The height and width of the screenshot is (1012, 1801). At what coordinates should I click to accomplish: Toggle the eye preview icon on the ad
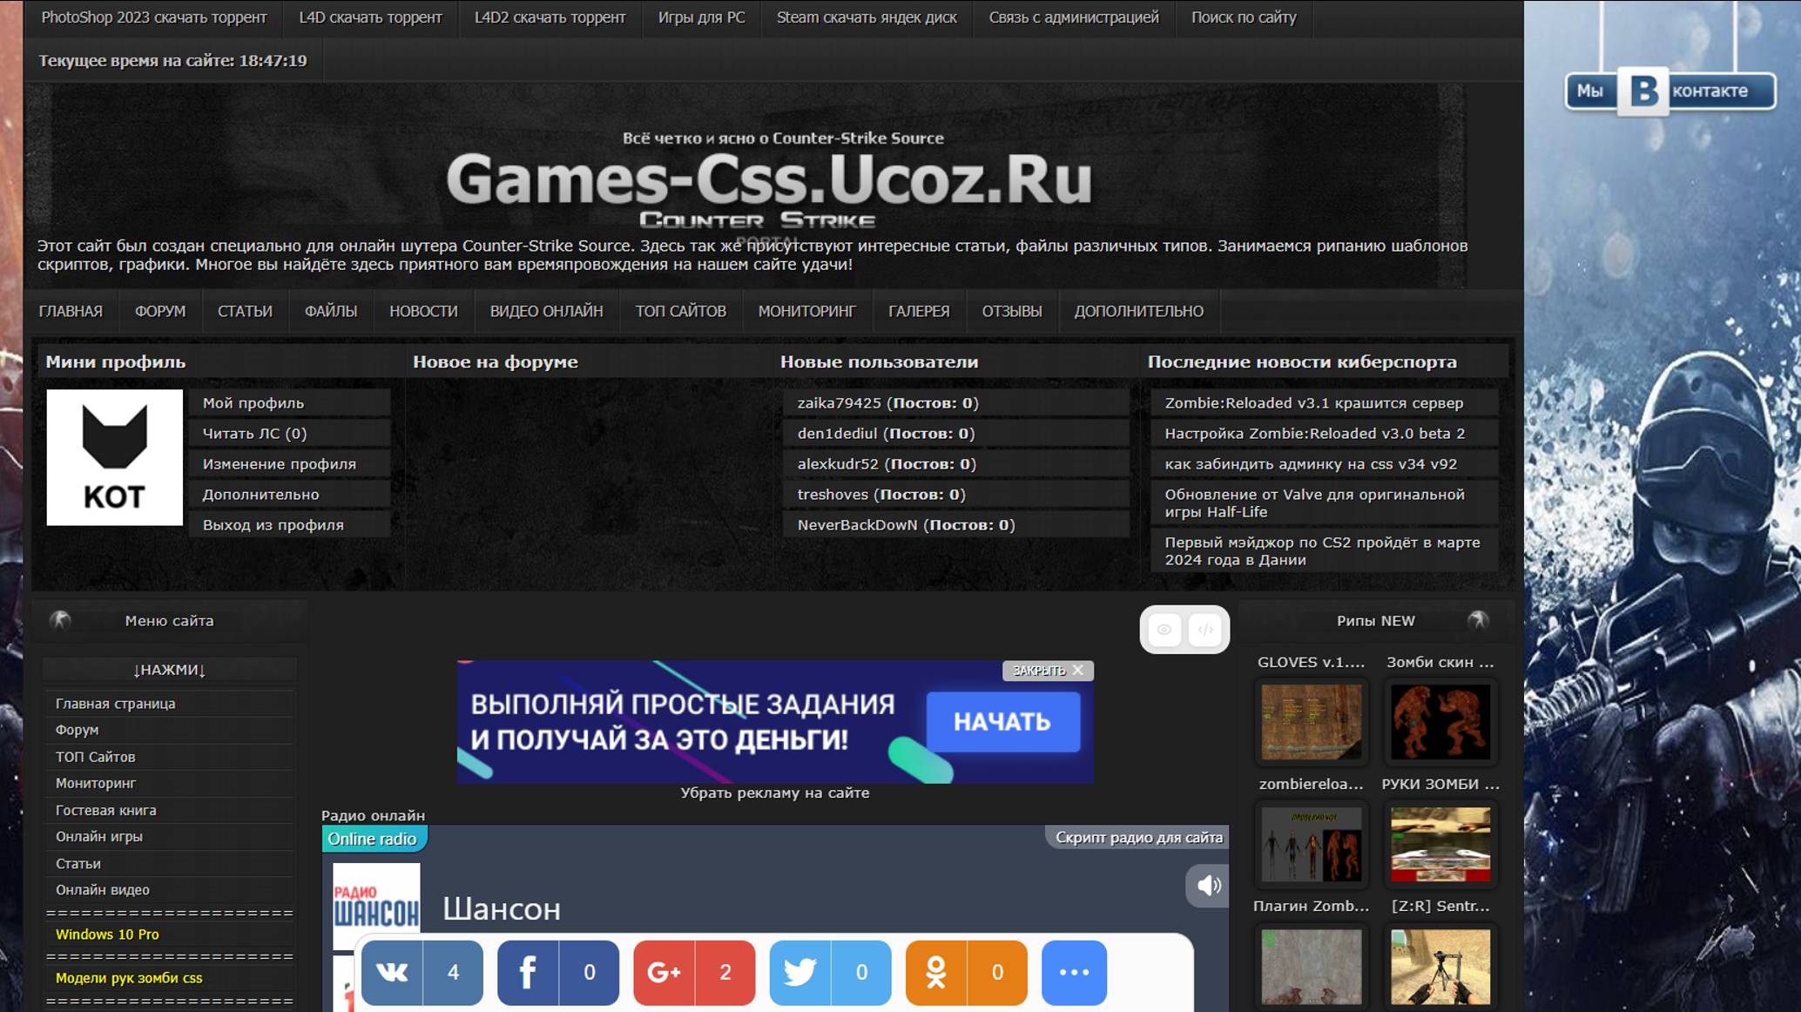click(x=1165, y=628)
